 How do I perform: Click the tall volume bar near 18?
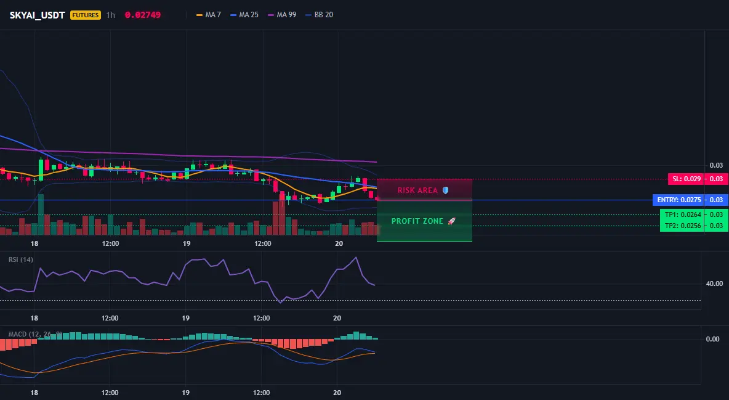pyautogui.click(x=41, y=214)
